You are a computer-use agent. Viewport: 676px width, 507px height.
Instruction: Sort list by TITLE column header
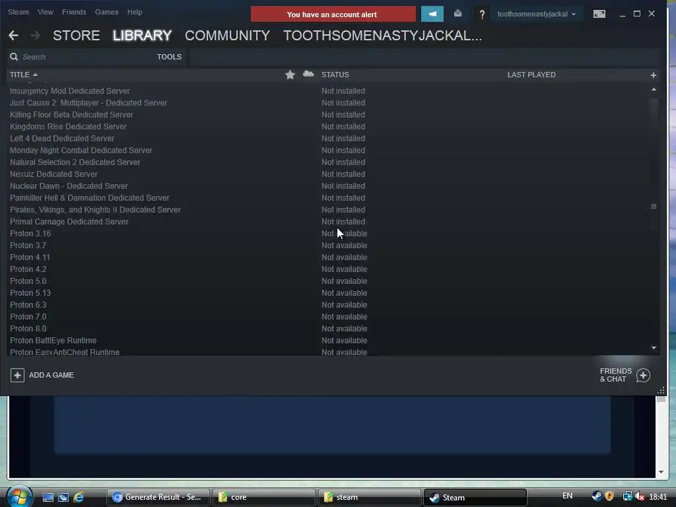(24, 75)
